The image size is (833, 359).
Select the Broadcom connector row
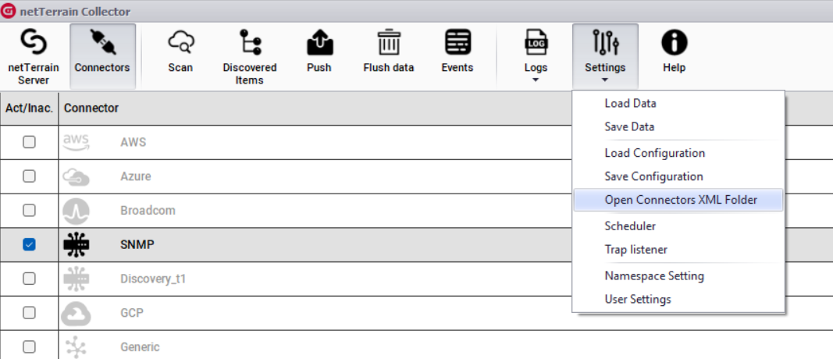148,211
